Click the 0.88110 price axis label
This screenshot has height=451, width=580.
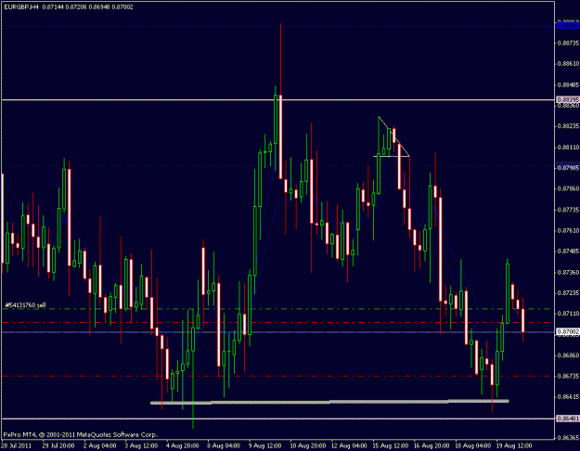click(569, 148)
